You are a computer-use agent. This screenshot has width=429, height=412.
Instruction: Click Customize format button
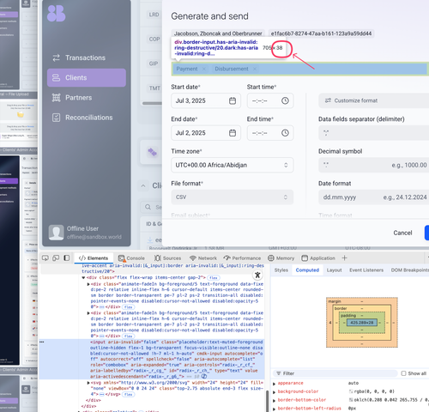374,100
